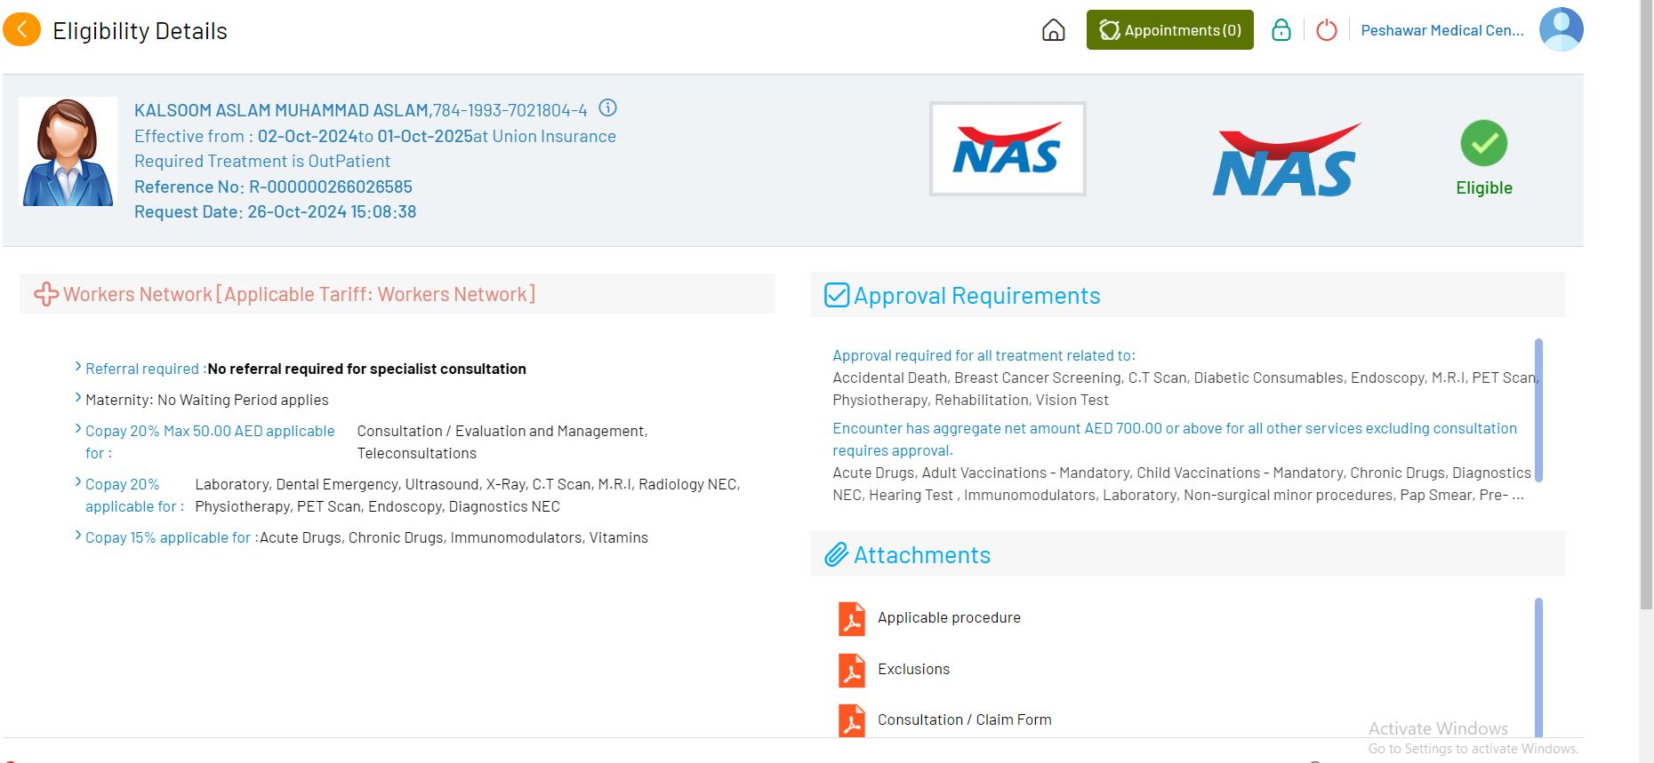Open the home page icon

click(x=1053, y=31)
